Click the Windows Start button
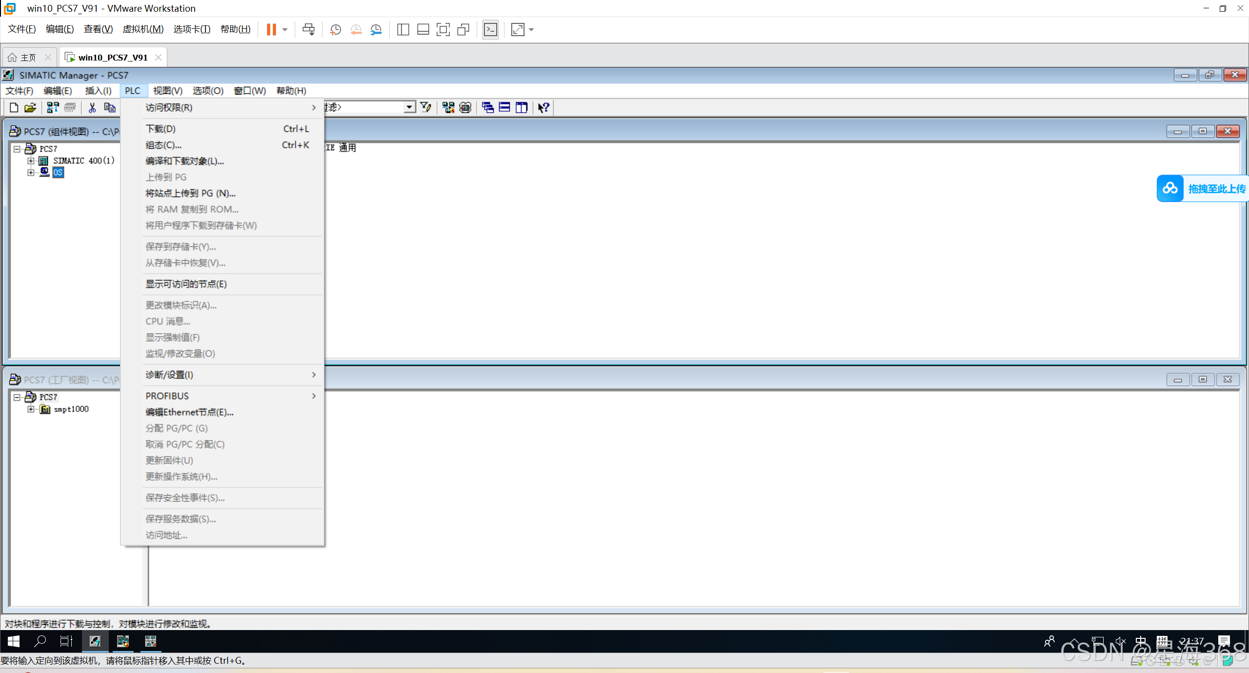The width and height of the screenshot is (1249, 673). click(13, 641)
